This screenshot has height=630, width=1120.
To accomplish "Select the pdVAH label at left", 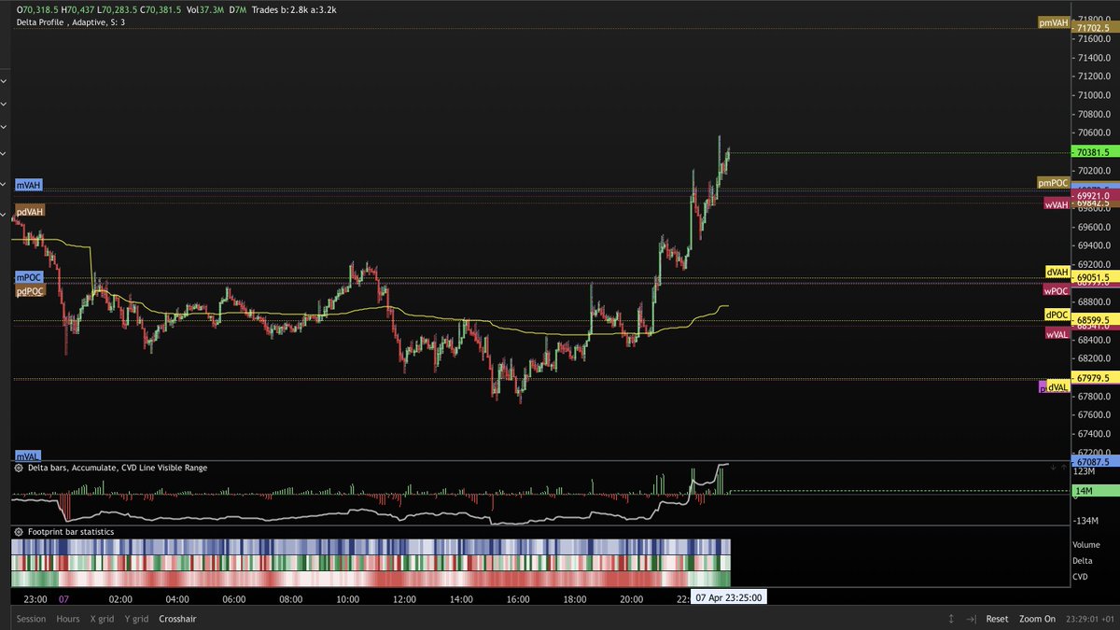I will point(30,212).
